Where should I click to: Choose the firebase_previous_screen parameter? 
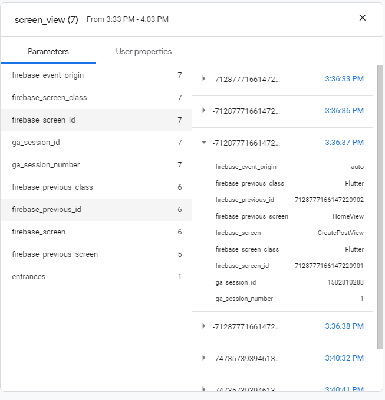click(96, 254)
